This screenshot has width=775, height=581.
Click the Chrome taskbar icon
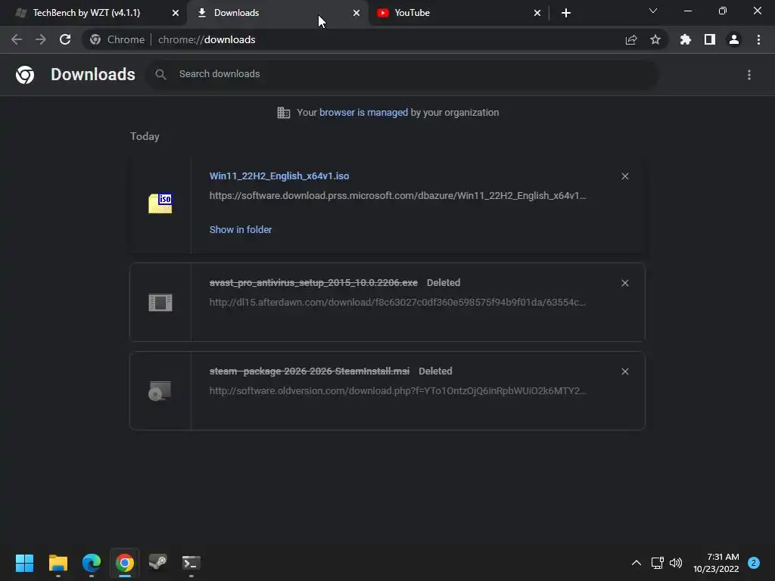[x=125, y=563]
